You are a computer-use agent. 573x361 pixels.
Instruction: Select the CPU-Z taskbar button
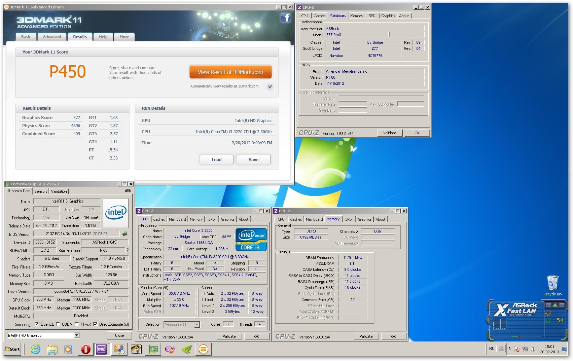(x=101, y=349)
